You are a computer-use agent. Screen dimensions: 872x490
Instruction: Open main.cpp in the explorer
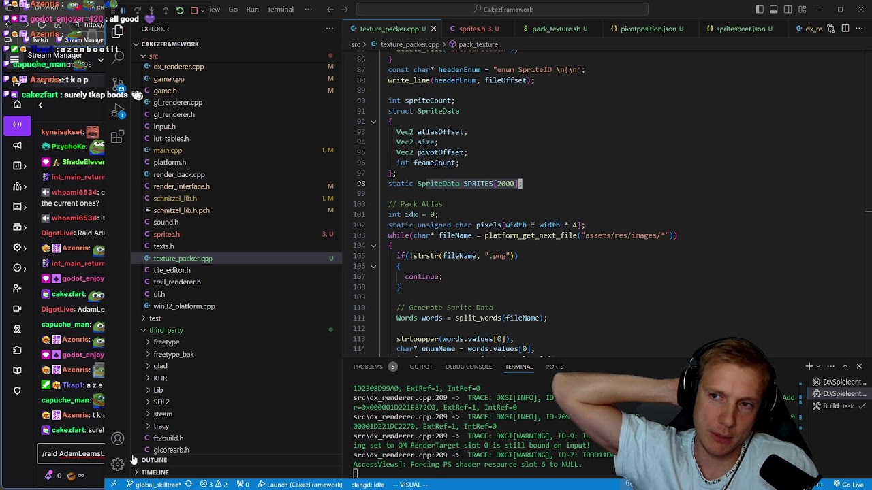[x=168, y=150]
